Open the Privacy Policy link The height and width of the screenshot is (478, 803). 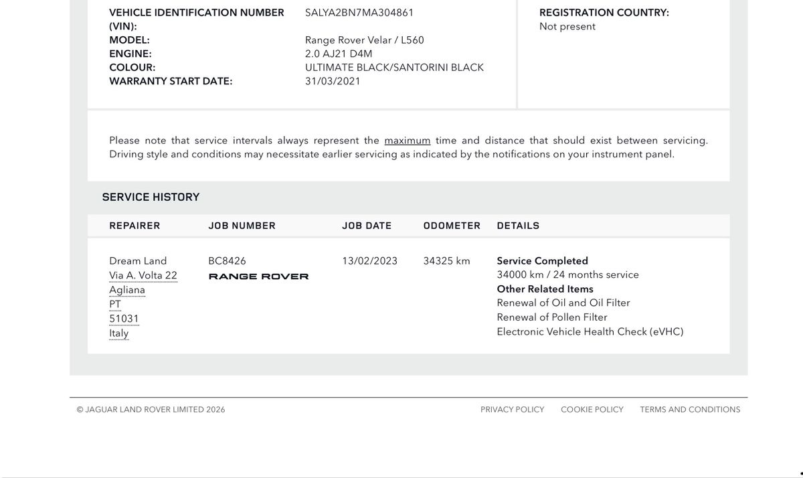click(512, 410)
